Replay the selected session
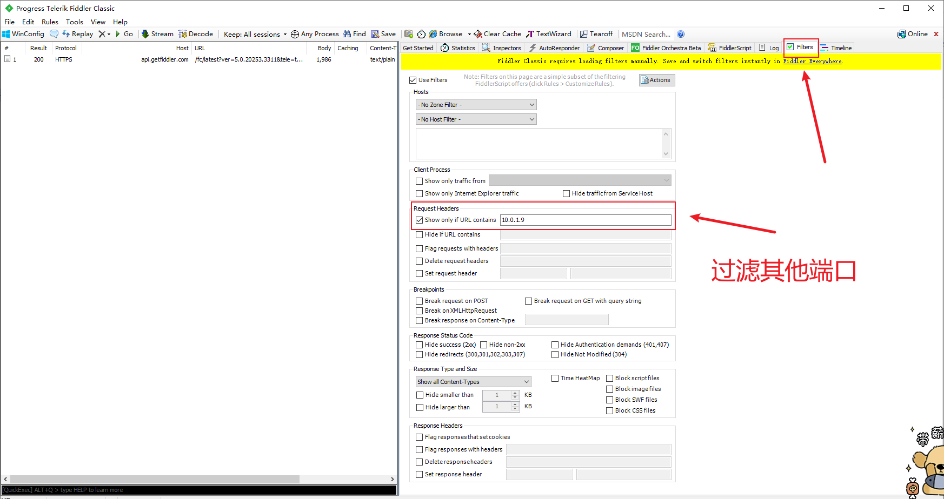This screenshot has height=499, width=944. tap(77, 34)
